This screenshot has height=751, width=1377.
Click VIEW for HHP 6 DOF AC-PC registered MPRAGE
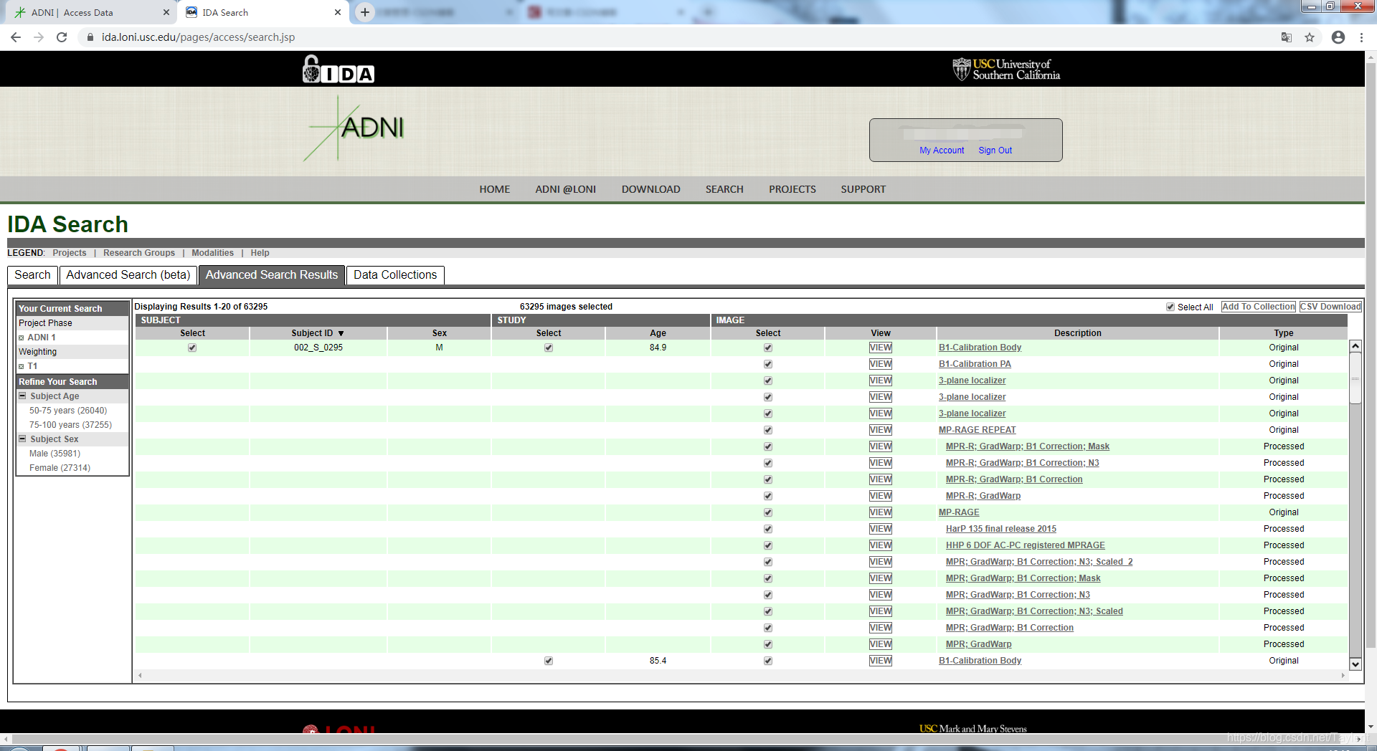point(881,545)
